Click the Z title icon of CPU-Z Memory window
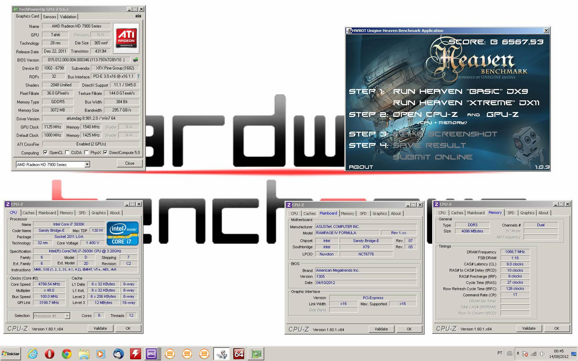 [436, 204]
